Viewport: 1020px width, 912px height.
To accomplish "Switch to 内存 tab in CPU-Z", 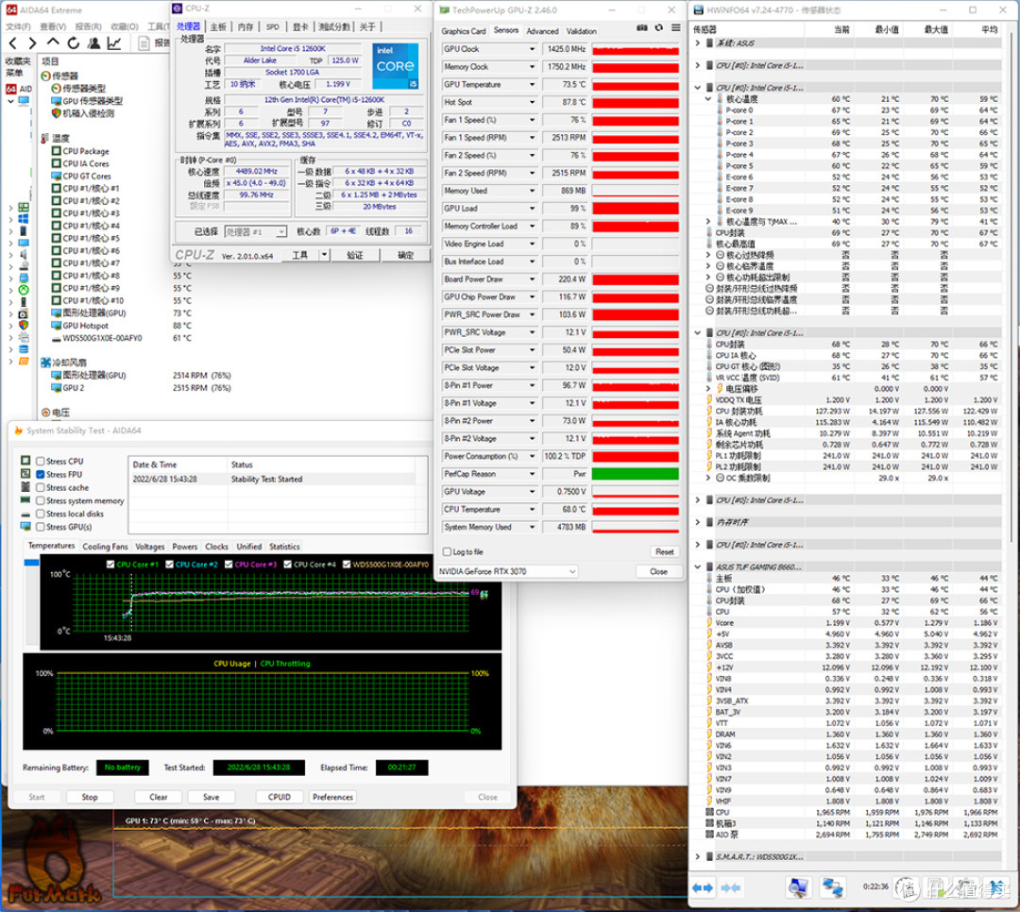I will 246,26.
